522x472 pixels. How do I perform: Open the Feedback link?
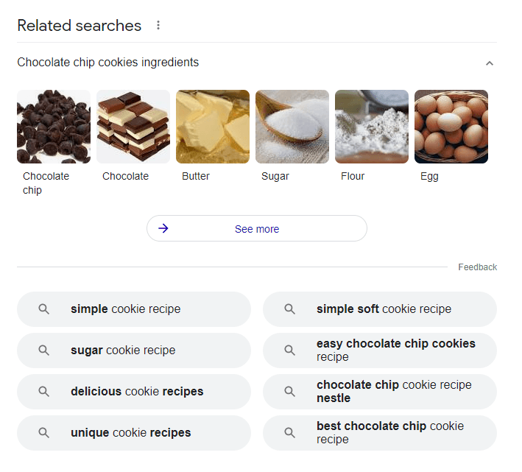pos(477,267)
